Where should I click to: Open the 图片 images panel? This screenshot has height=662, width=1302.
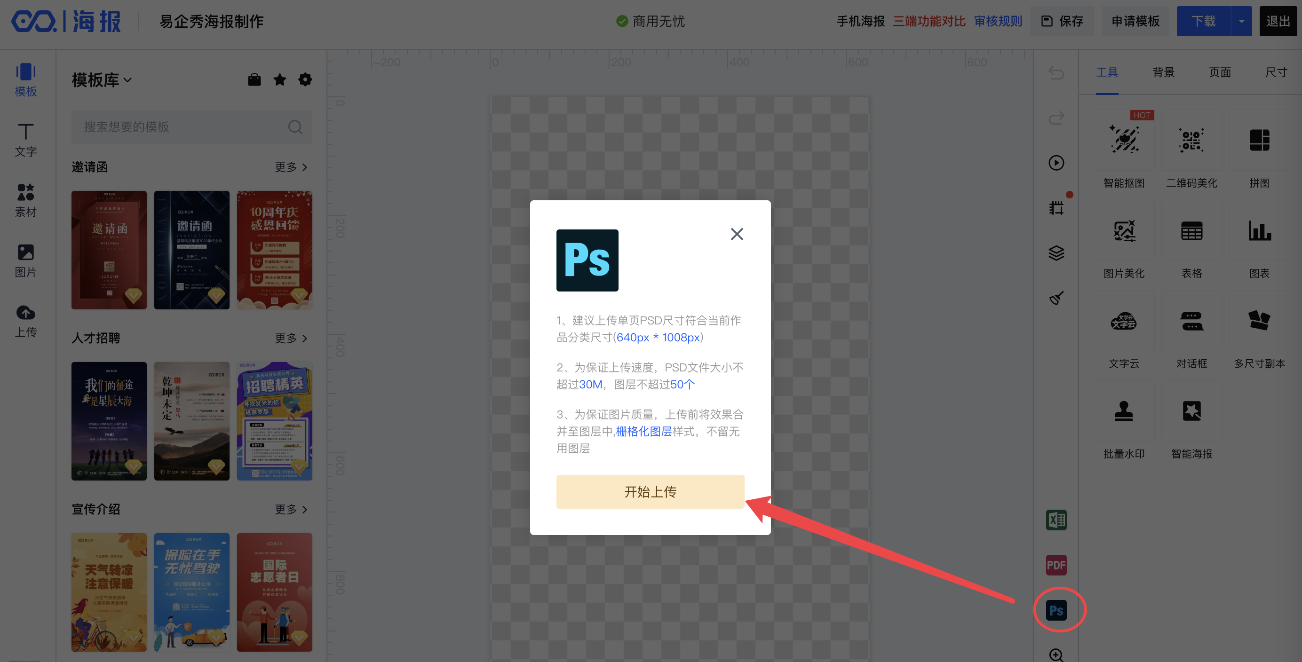click(x=26, y=260)
